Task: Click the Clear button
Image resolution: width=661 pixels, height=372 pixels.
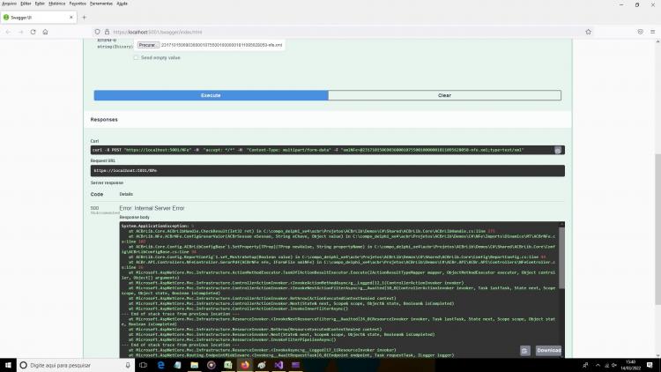Action: [444, 95]
